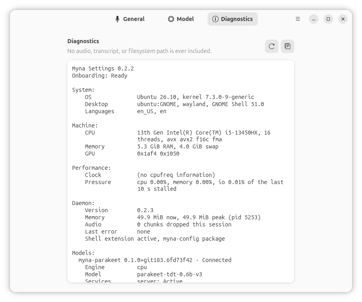Click the 'Myna Settings 0.2.2' line
Image resolution: width=362 pixels, height=302 pixels.
point(103,68)
